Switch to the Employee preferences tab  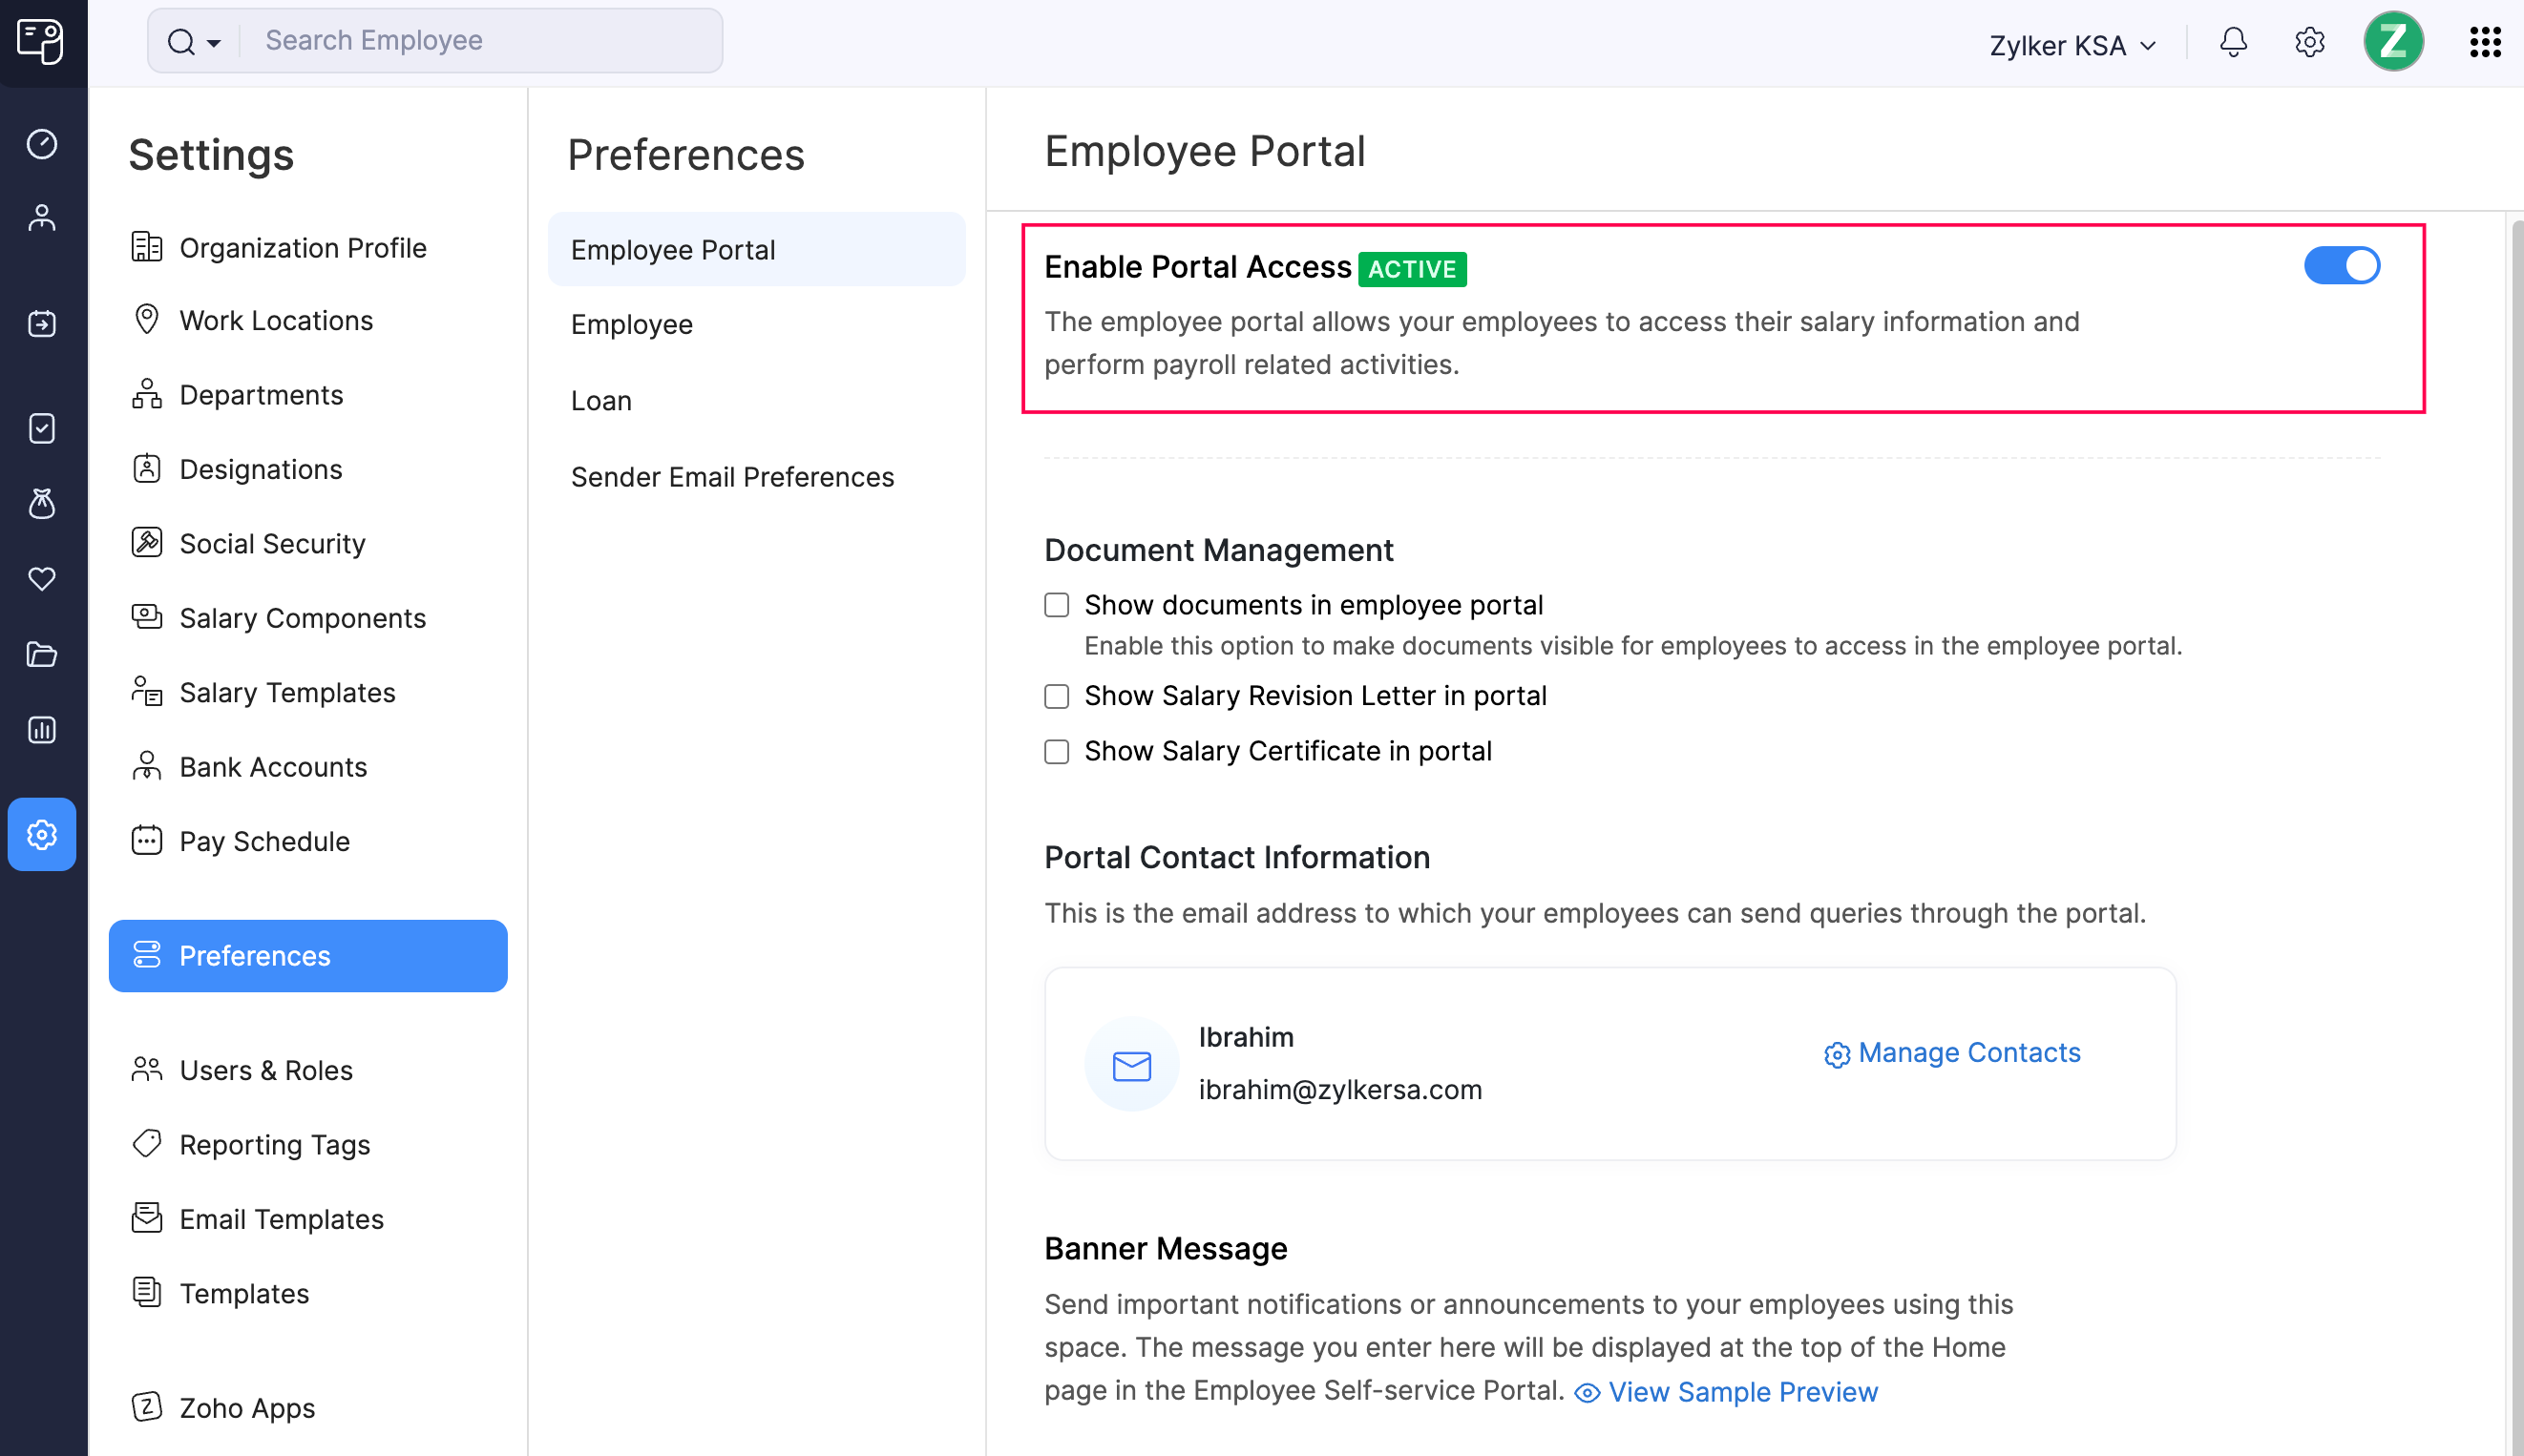(x=631, y=324)
